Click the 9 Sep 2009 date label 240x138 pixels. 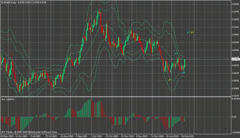point(81,136)
